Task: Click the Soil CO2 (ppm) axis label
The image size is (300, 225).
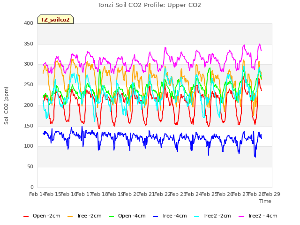Action: pyautogui.click(x=6, y=105)
